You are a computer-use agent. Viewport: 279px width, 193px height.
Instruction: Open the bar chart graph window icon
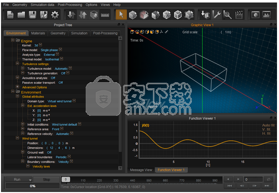267,14
